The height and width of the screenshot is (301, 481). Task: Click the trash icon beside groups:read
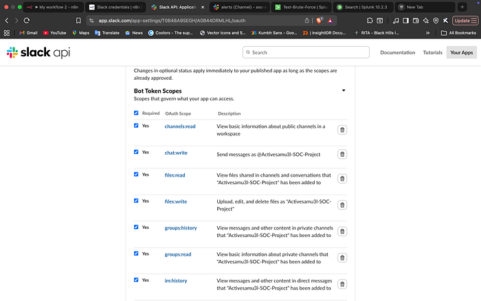click(342, 258)
